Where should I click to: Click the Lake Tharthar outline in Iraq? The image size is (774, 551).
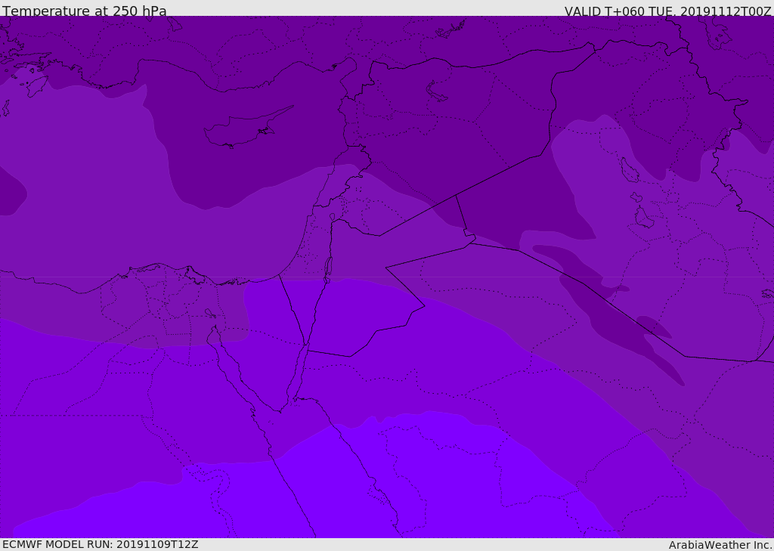tap(629, 170)
